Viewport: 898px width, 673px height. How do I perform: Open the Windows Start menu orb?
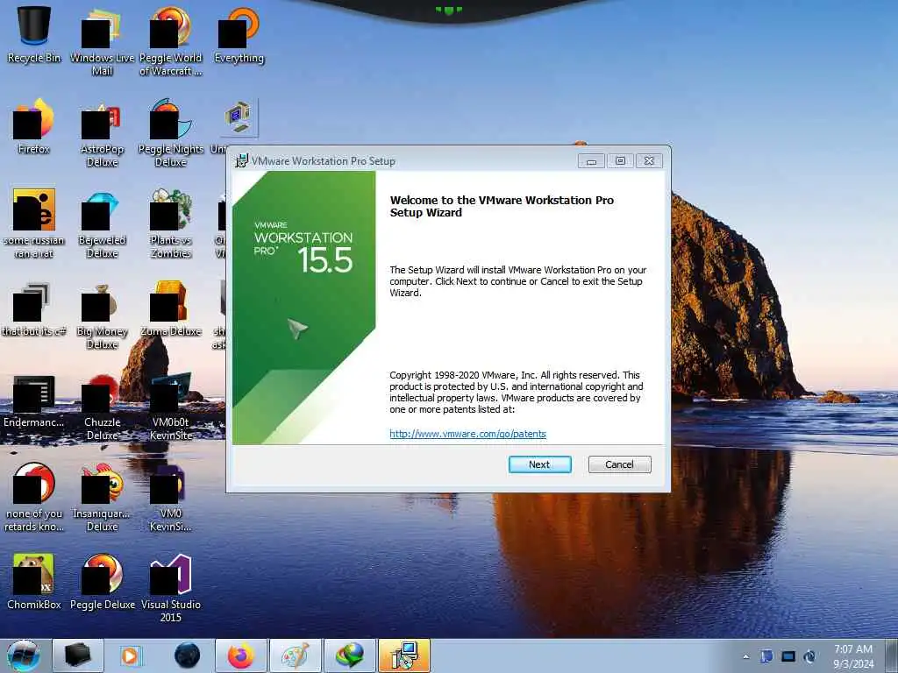click(24, 655)
